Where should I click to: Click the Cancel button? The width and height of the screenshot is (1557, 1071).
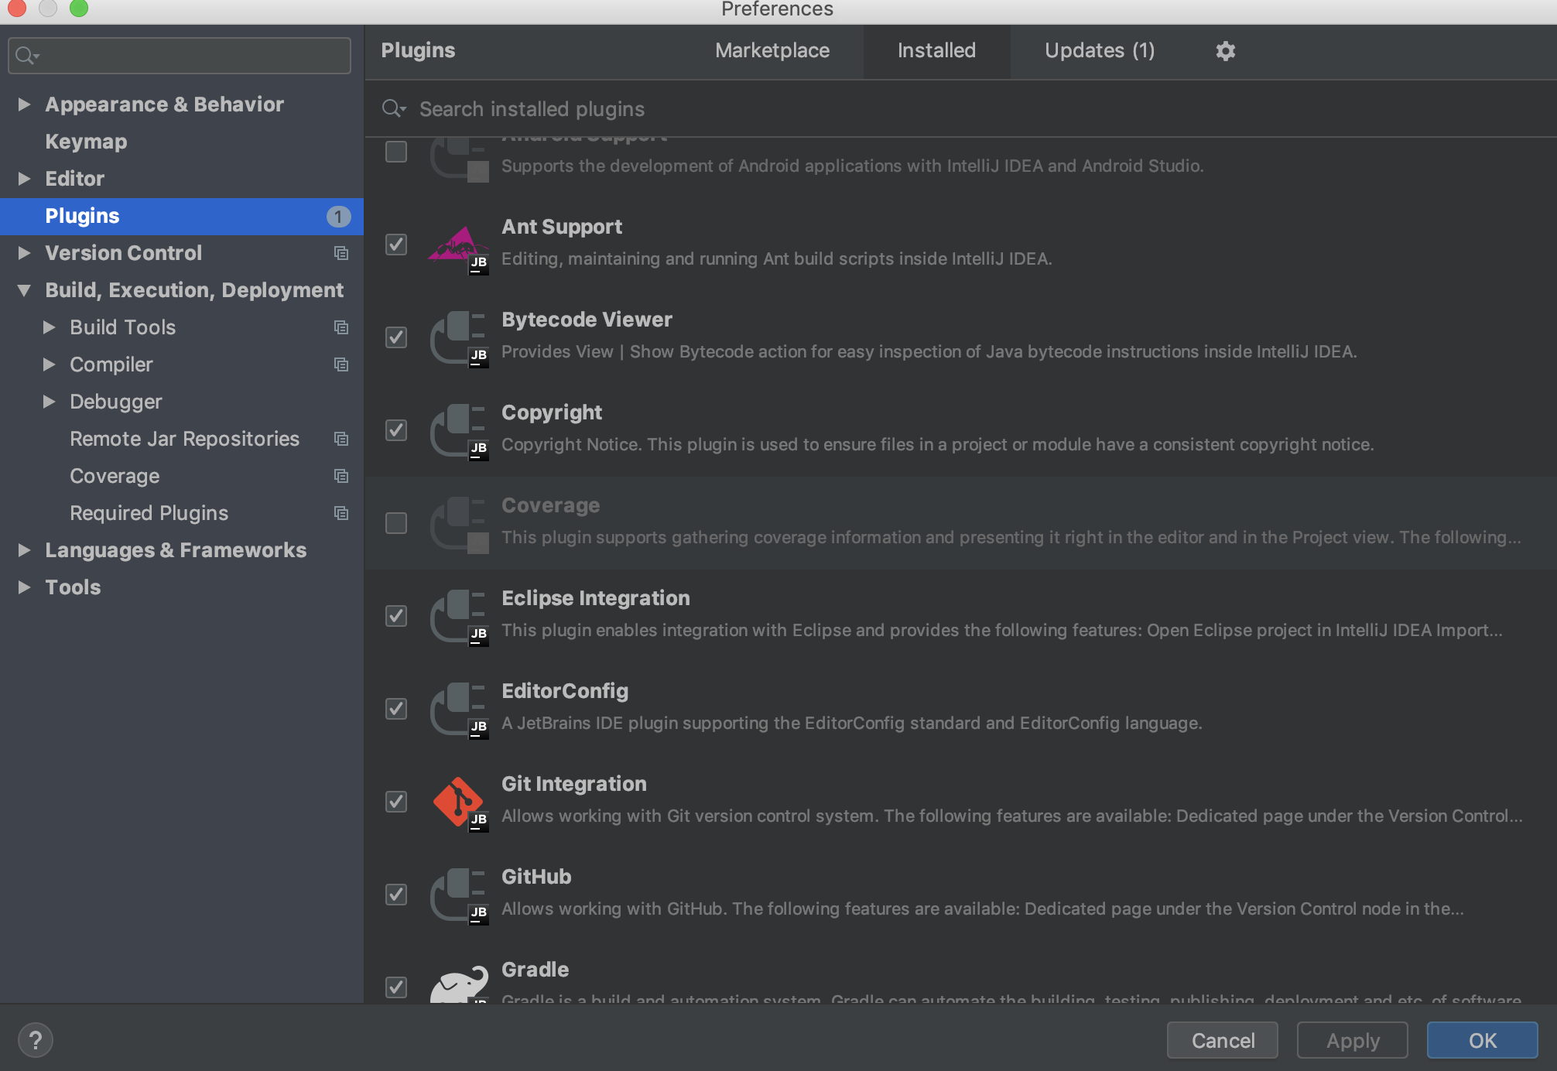tap(1222, 1040)
